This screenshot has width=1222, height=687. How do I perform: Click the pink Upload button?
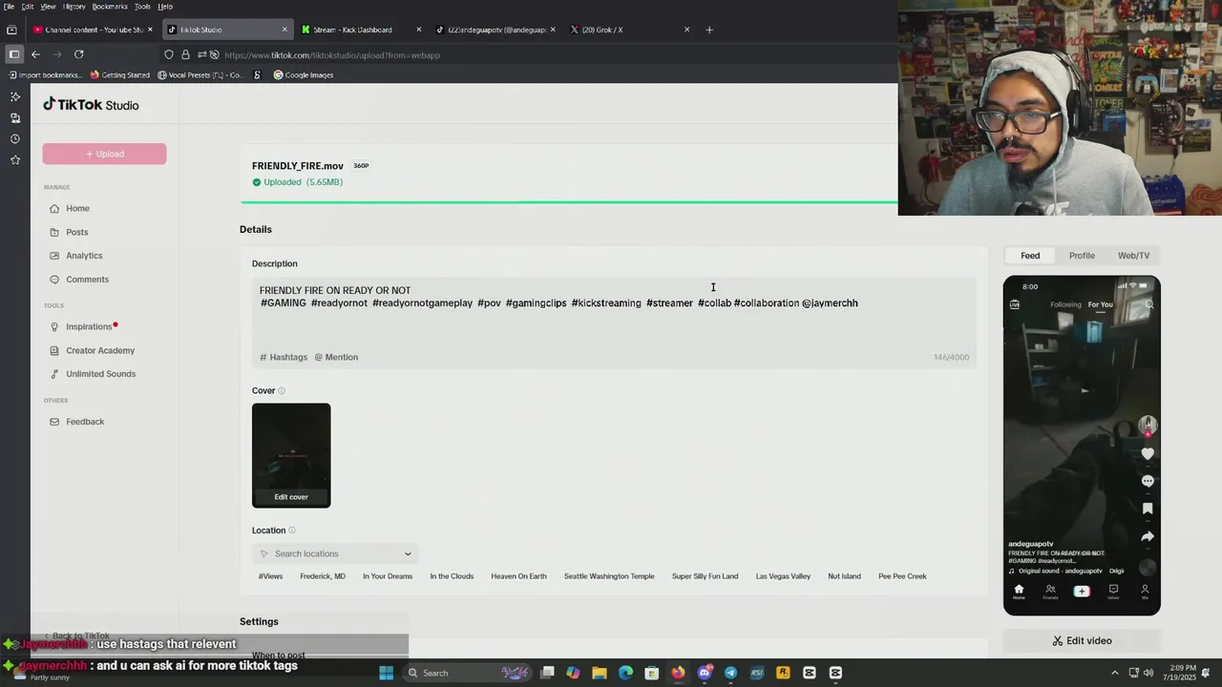tap(104, 154)
